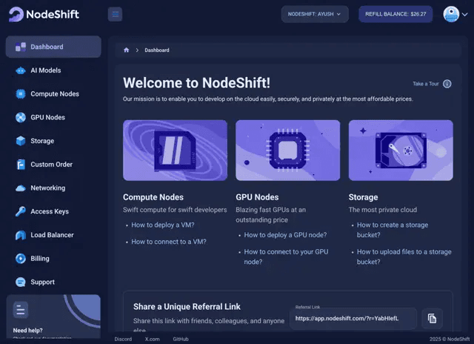Image resolution: width=474 pixels, height=344 pixels.
Task: Open the 'How to connect to a VM?' link
Action: (169, 242)
